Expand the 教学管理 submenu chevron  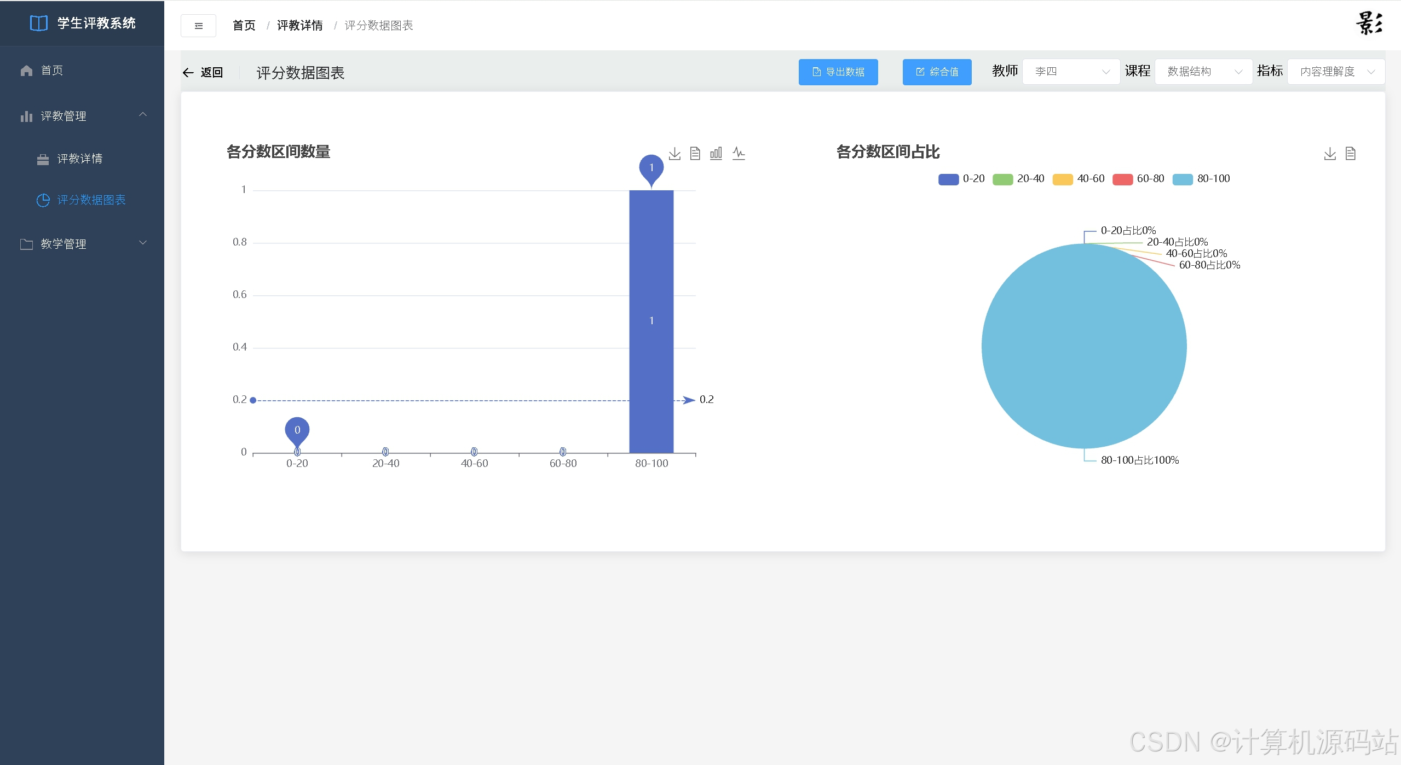[x=143, y=243]
